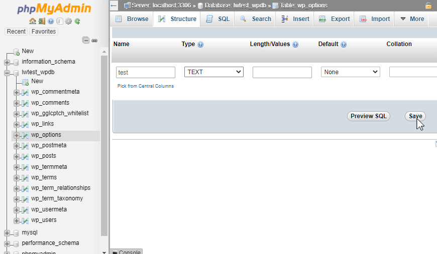
Task: Open the Type dropdown showing TEXT
Action: (x=214, y=72)
